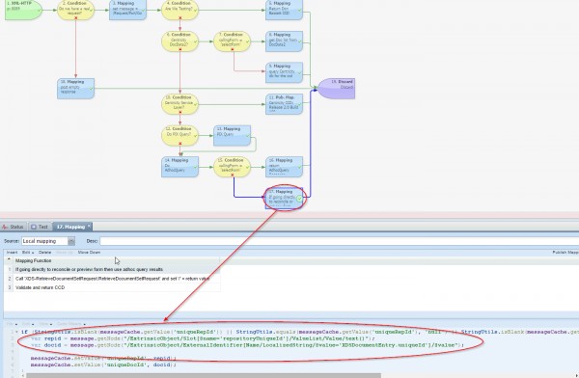Image resolution: width=579 pixels, height=378 pixels.
Task: Select the 1. XML-HTTP start node
Action: pyautogui.click(x=23, y=10)
